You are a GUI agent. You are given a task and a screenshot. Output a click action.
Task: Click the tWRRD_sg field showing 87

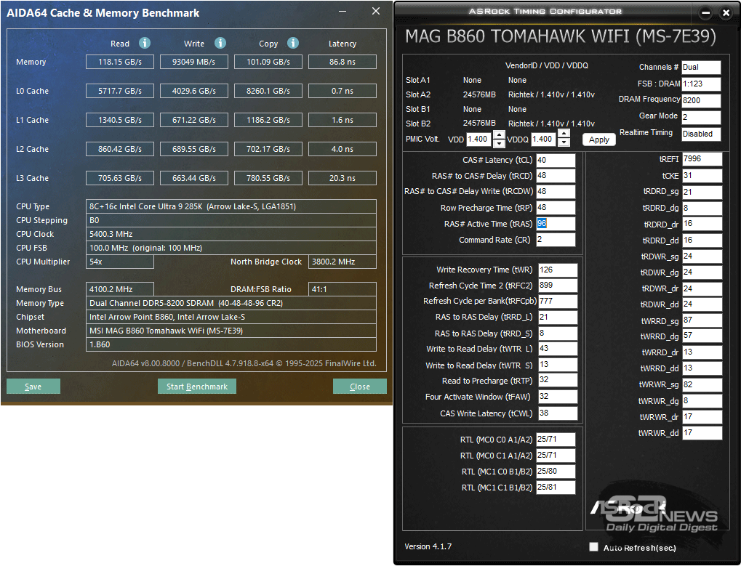point(702,320)
